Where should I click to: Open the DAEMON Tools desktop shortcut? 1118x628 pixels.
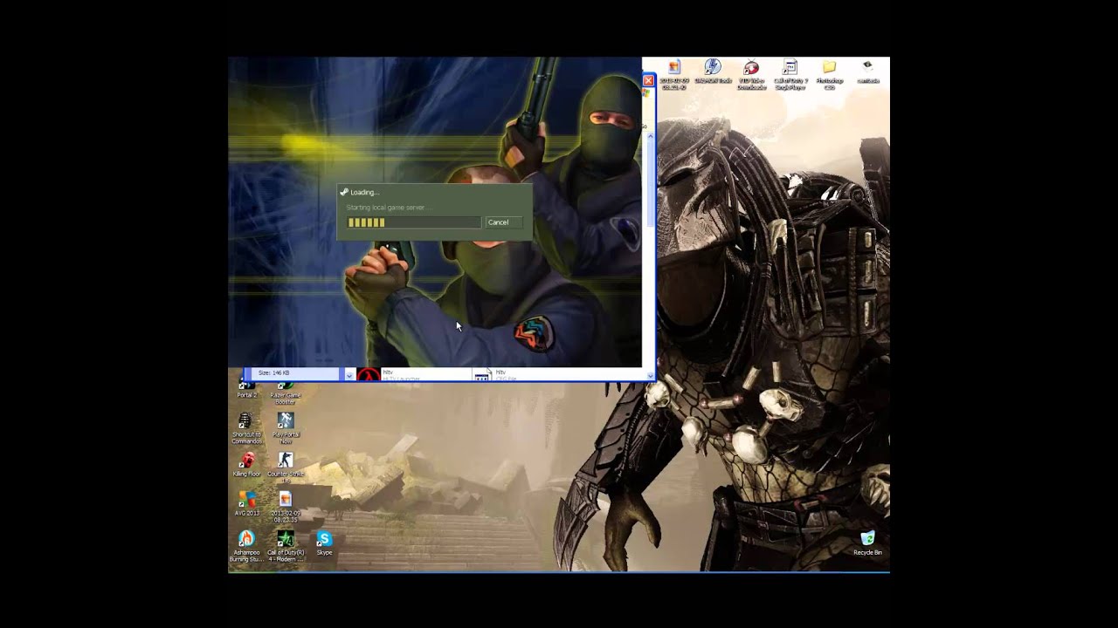(713, 72)
